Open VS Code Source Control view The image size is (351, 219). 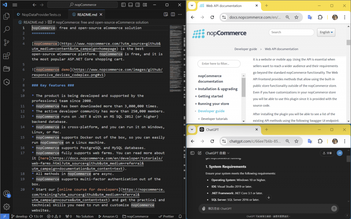point(7,42)
